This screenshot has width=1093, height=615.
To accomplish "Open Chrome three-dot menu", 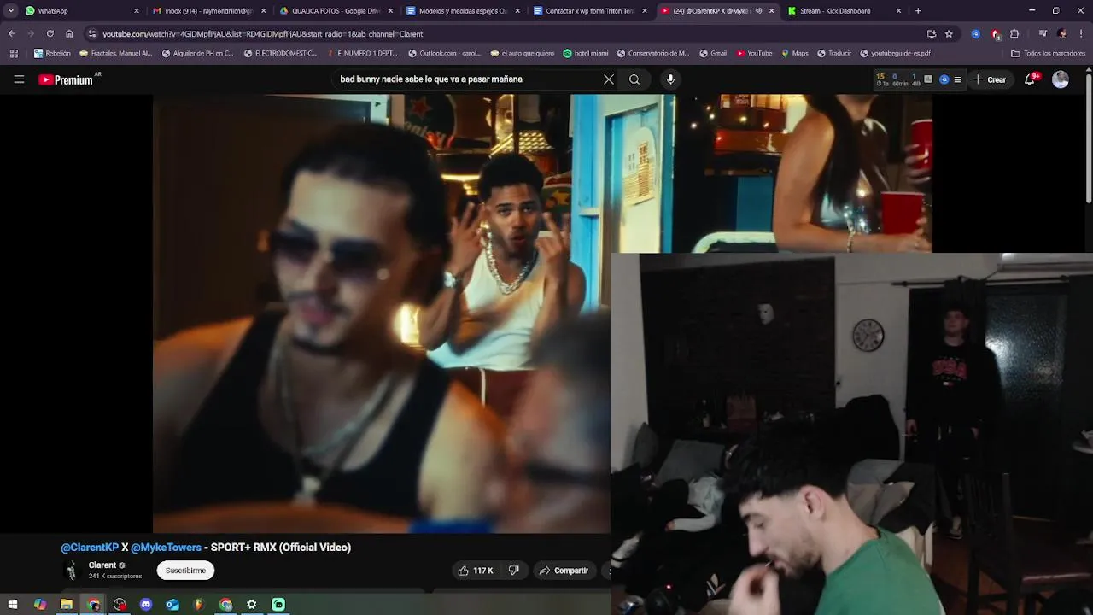I will coord(1081,34).
